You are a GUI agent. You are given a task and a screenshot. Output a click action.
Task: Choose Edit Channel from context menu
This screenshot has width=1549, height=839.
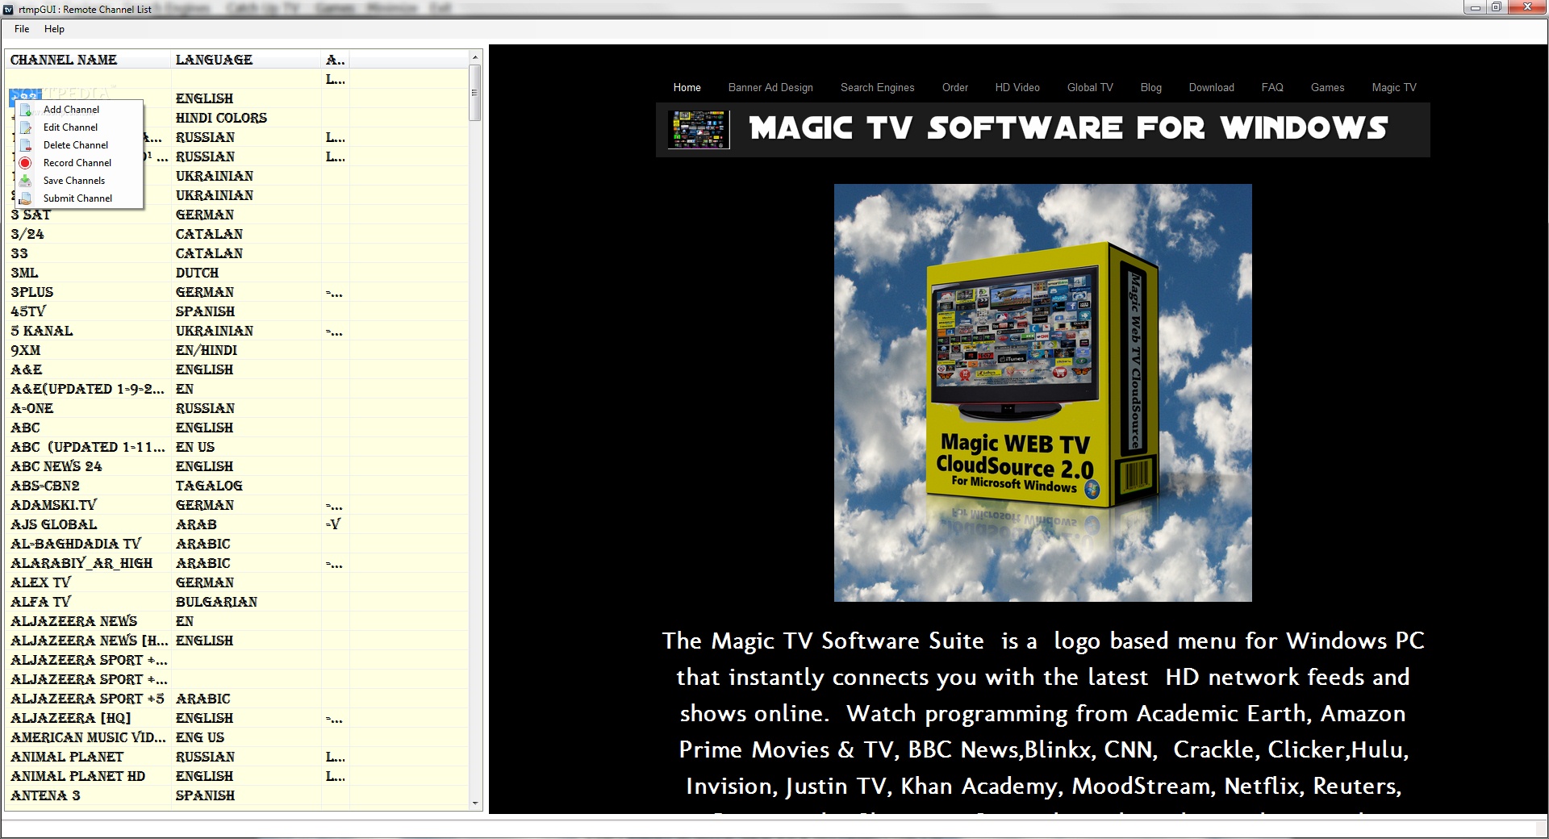pos(79,127)
